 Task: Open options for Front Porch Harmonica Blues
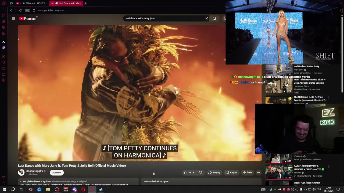(x=329, y=80)
